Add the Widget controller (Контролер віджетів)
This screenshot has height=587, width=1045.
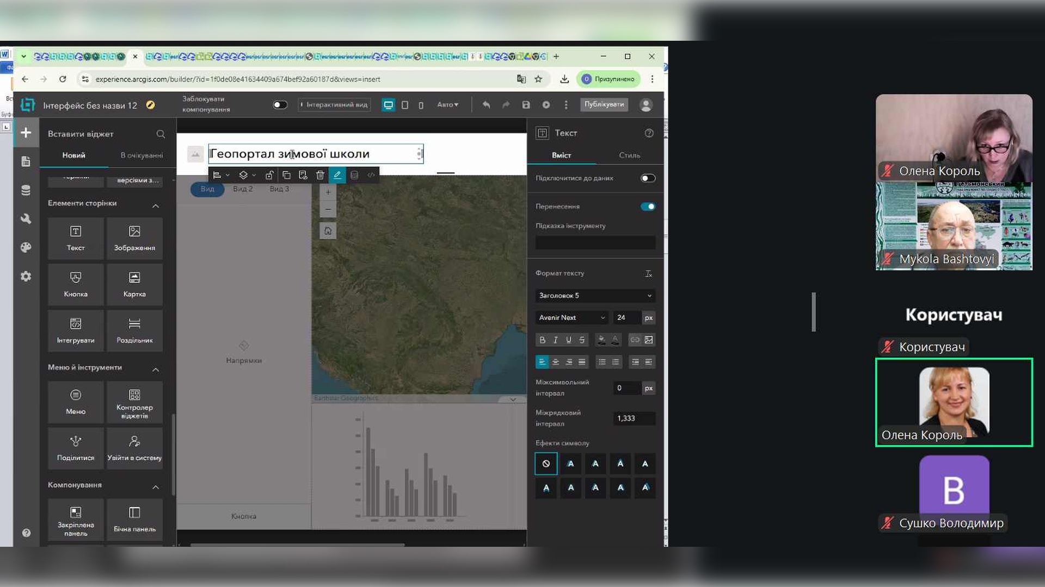[134, 403]
